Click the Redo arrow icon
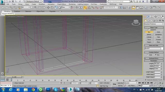This screenshot has height=92, width=165. pyautogui.click(x=6, y=8)
